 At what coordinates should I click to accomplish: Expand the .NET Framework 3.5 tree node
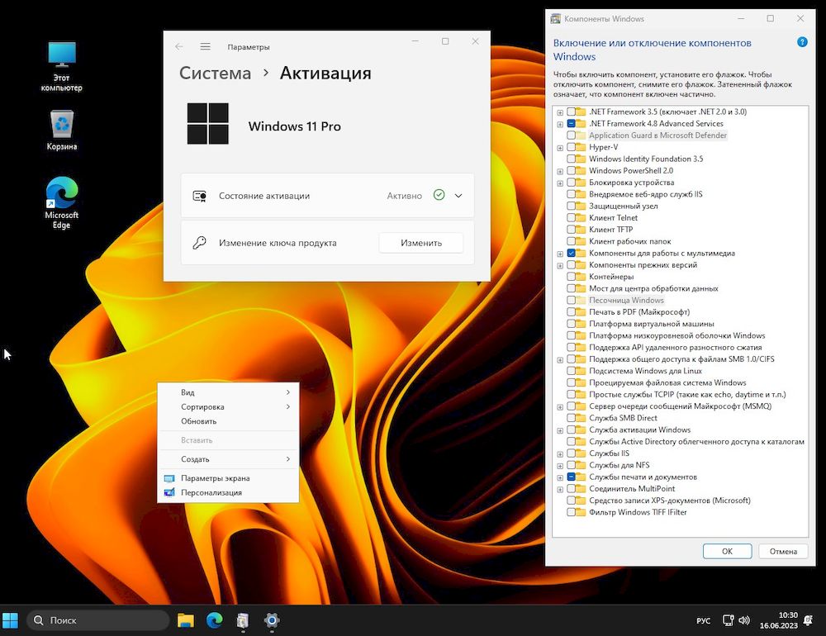(x=560, y=112)
